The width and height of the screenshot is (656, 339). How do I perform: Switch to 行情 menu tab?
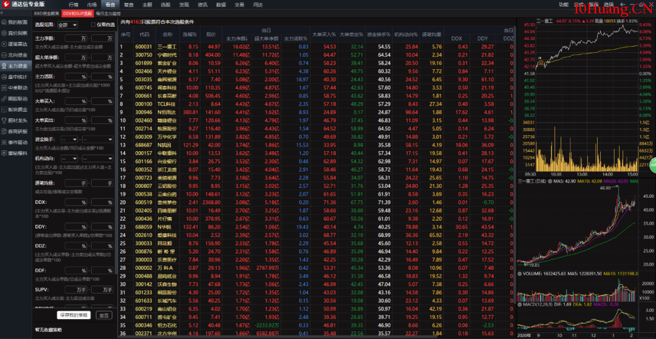pyautogui.click(x=73, y=5)
